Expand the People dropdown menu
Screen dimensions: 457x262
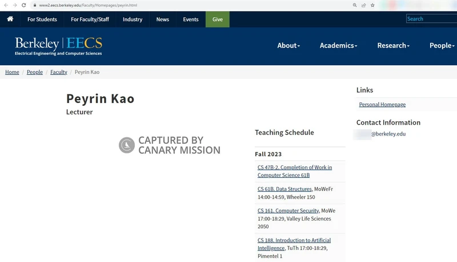tap(442, 46)
